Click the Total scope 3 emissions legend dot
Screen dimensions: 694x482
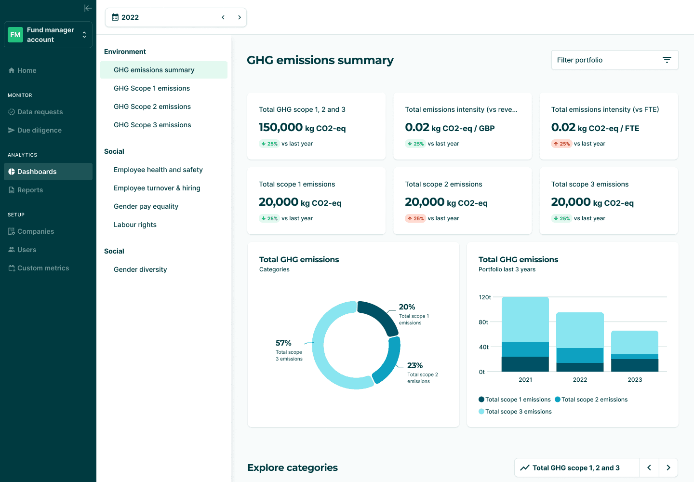pyautogui.click(x=481, y=411)
